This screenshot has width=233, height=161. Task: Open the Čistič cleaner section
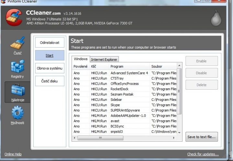click(x=17, y=45)
